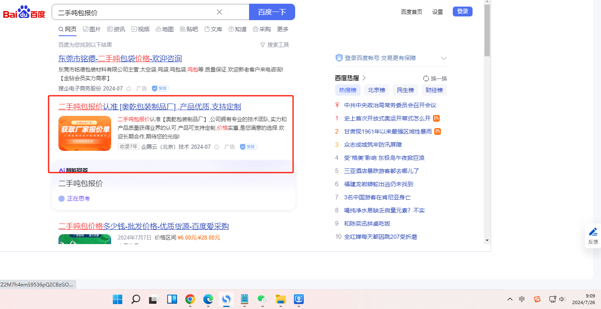Open File Explorer from the taskbar
The image size is (601, 309).
[x=280, y=299]
